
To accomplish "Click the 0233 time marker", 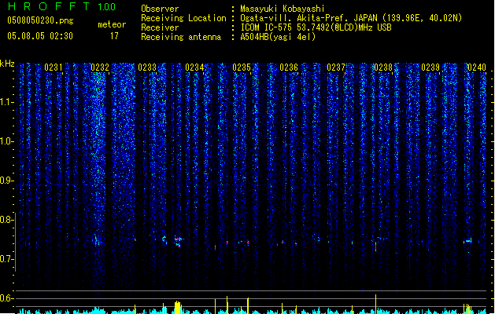I will (x=147, y=68).
